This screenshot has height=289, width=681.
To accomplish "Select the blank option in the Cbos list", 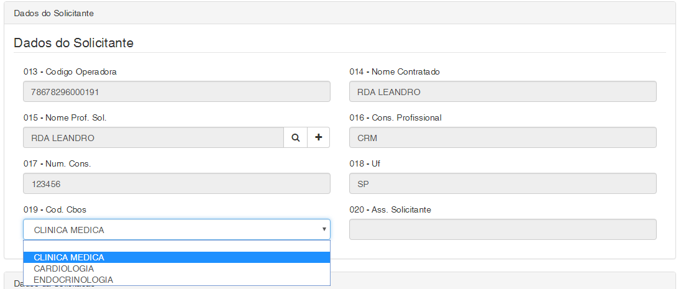I will 176,247.
